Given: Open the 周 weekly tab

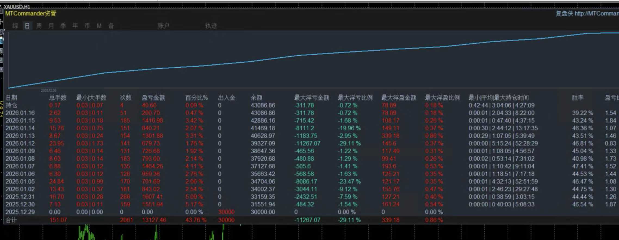Looking at the screenshot, I should pos(39,26).
